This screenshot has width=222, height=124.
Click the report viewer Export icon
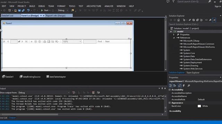pyautogui.click(x=57, y=42)
